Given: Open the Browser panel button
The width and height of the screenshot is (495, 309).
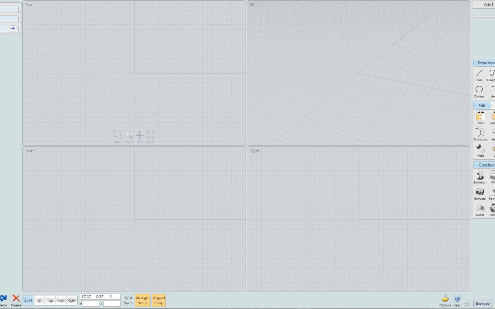Looking at the screenshot, I should (x=483, y=303).
